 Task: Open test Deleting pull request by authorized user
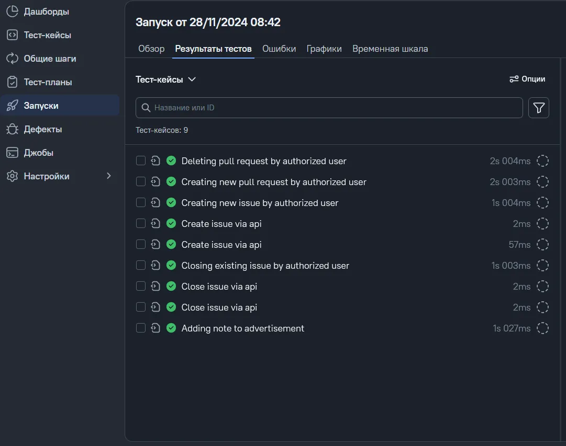click(x=264, y=161)
